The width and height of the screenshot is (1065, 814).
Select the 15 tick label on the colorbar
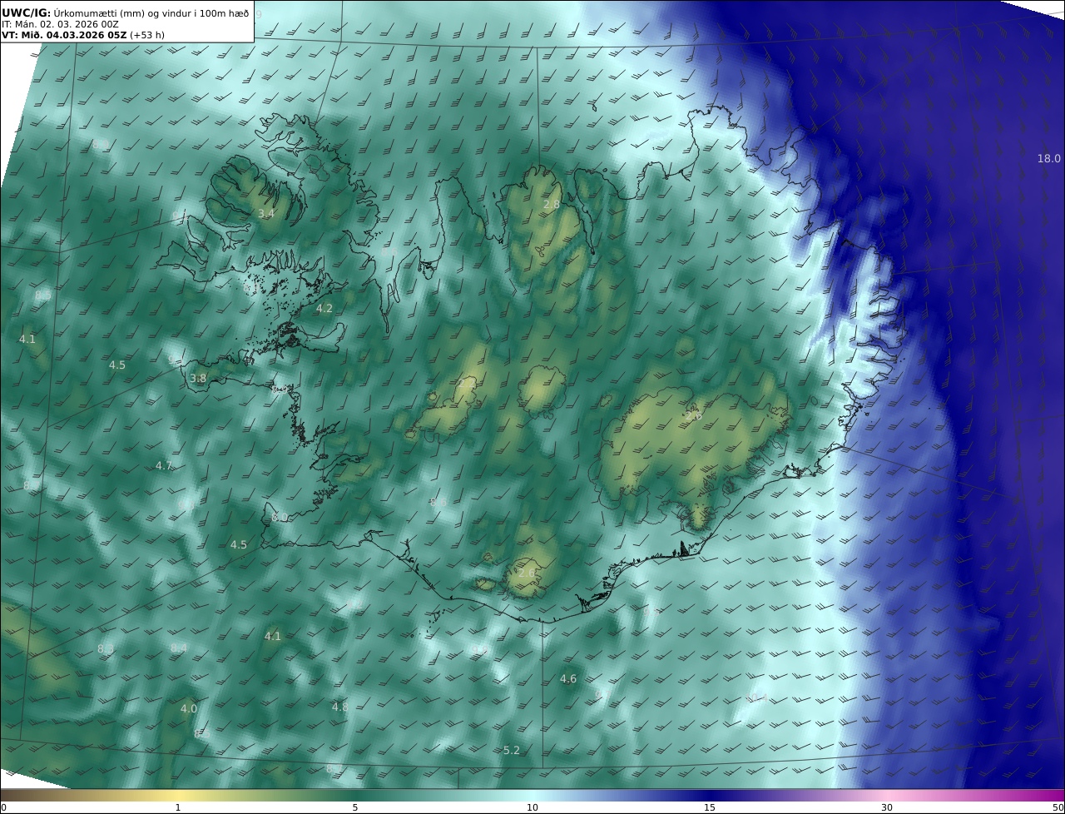[710, 807]
